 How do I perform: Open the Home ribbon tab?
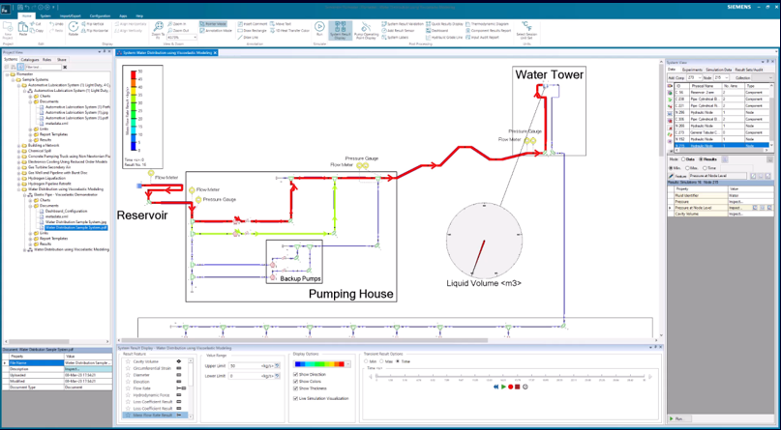tap(26, 15)
